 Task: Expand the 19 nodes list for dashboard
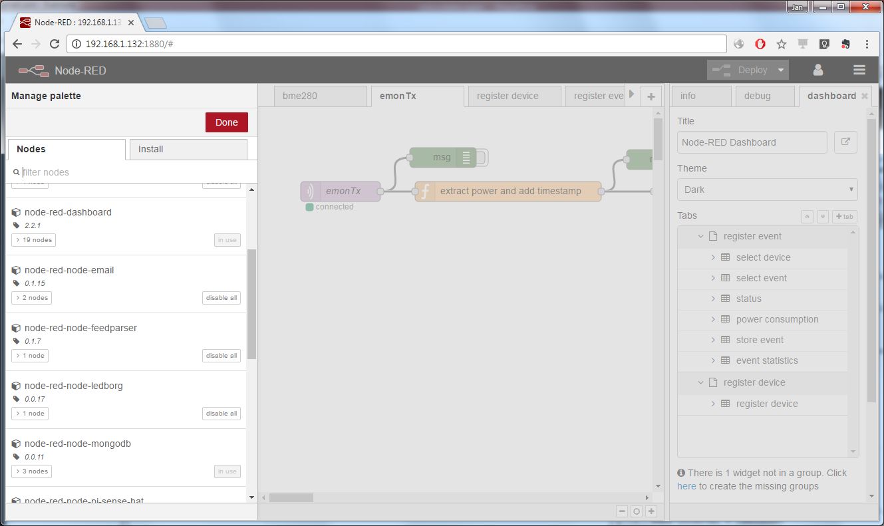pyautogui.click(x=33, y=240)
